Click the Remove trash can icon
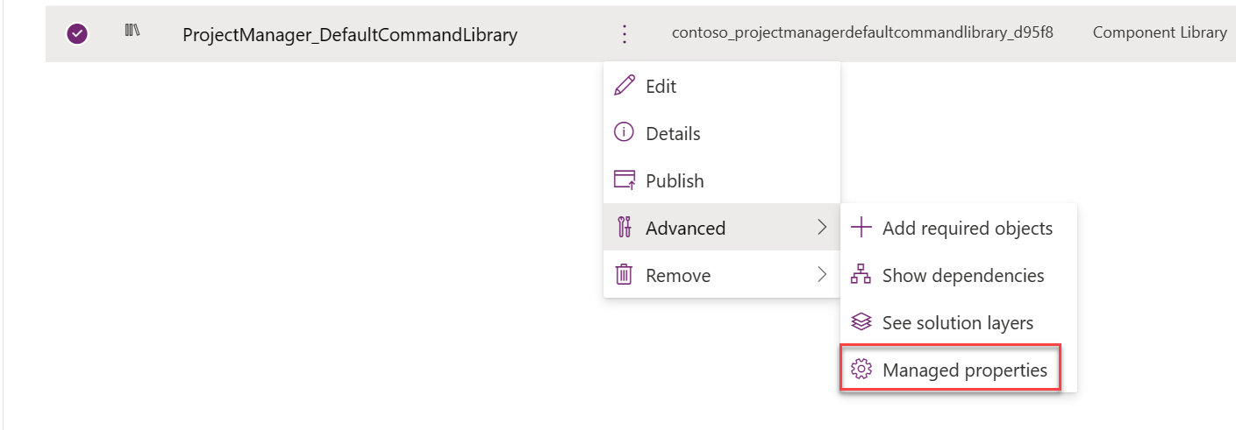 point(625,275)
